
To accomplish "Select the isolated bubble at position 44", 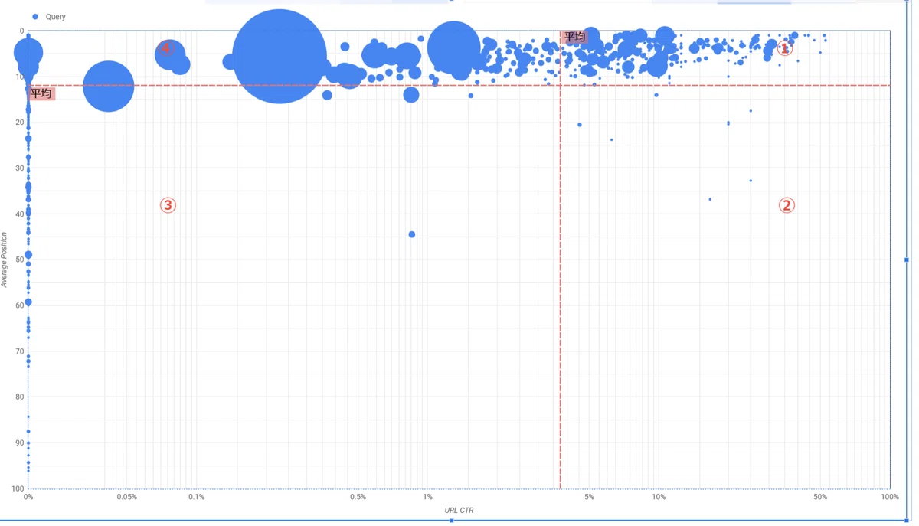I will [412, 234].
